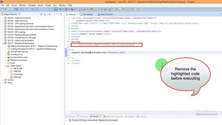222x125 pixels.
Task: Minimize the Project Explorer panel
Action: coord(57,14)
